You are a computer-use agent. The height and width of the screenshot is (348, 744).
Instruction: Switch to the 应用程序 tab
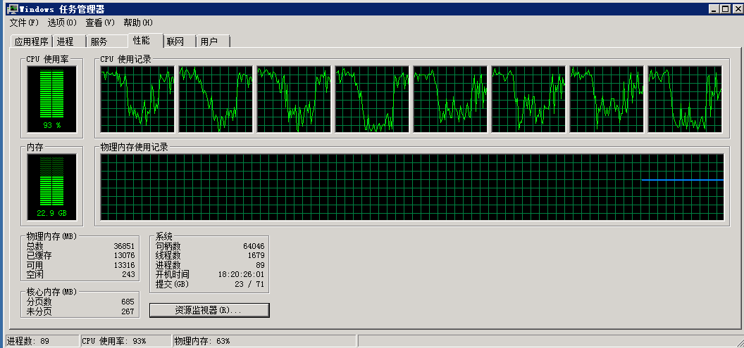[x=31, y=41]
